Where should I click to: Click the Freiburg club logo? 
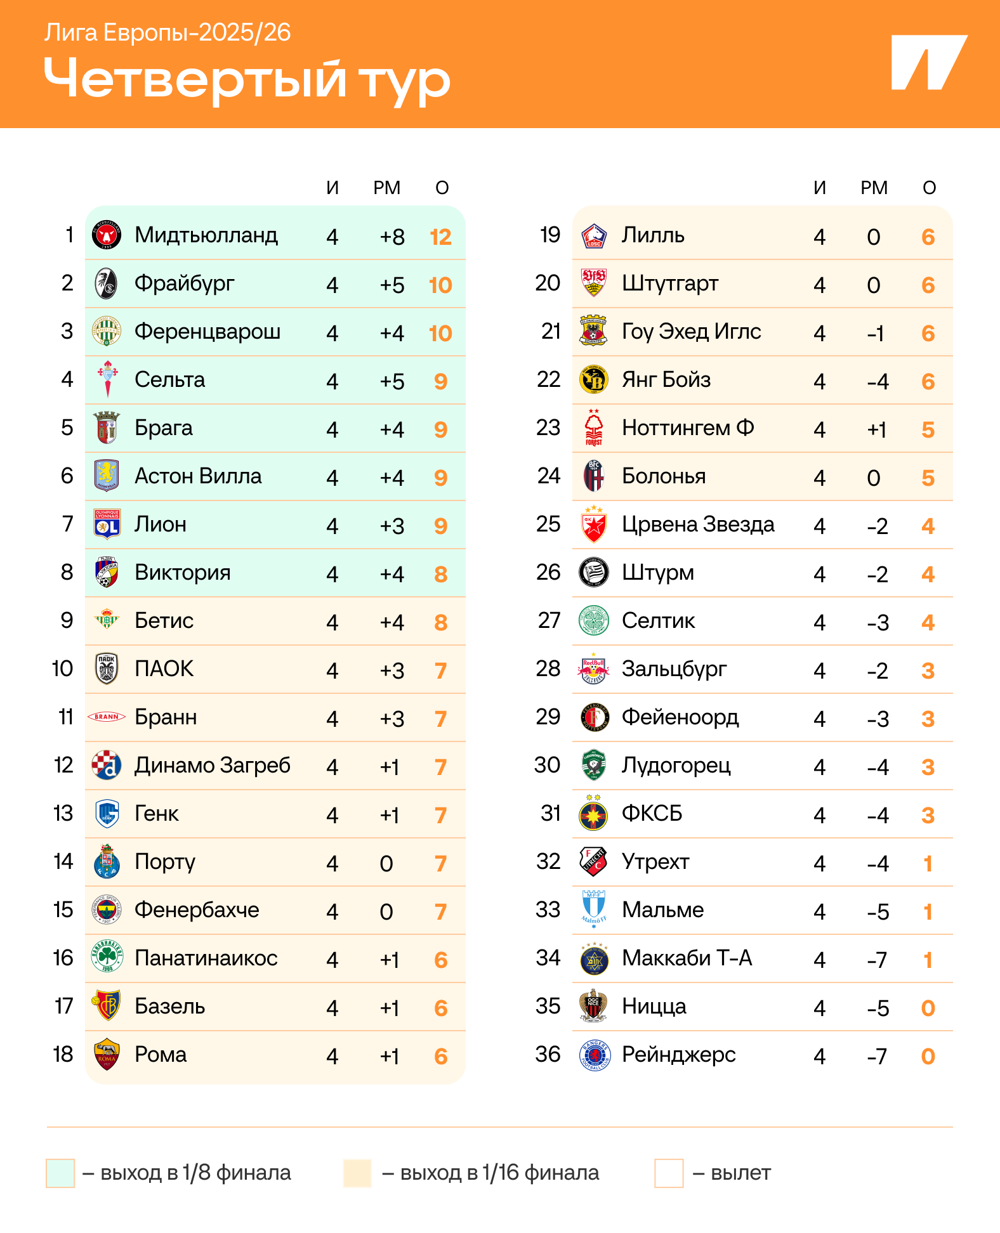pyautogui.click(x=107, y=284)
